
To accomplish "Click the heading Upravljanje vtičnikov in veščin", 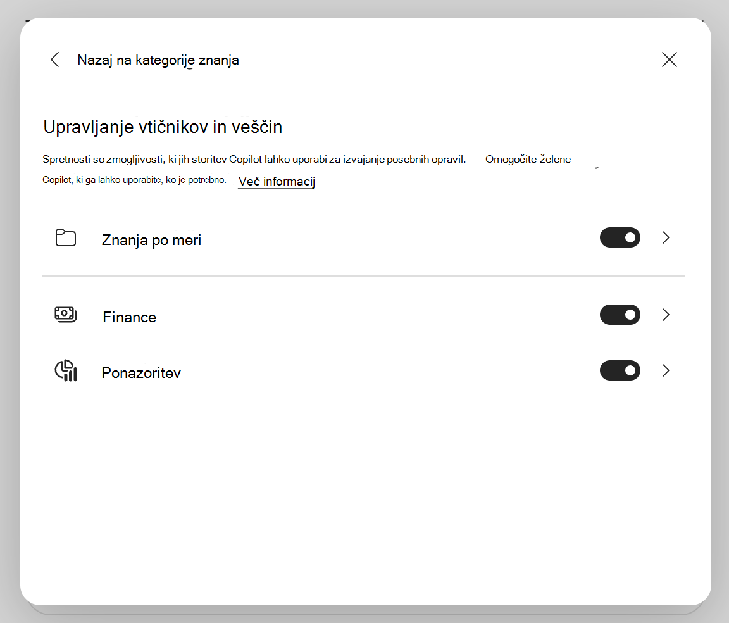I will [163, 127].
